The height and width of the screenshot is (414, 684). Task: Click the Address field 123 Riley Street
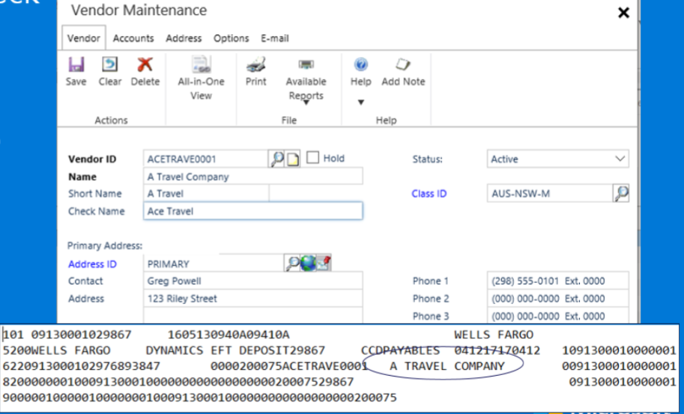tap(253, 299)
